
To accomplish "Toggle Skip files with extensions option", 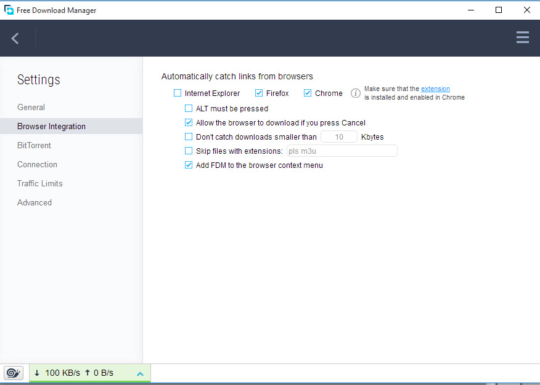I will pos(189,151).
